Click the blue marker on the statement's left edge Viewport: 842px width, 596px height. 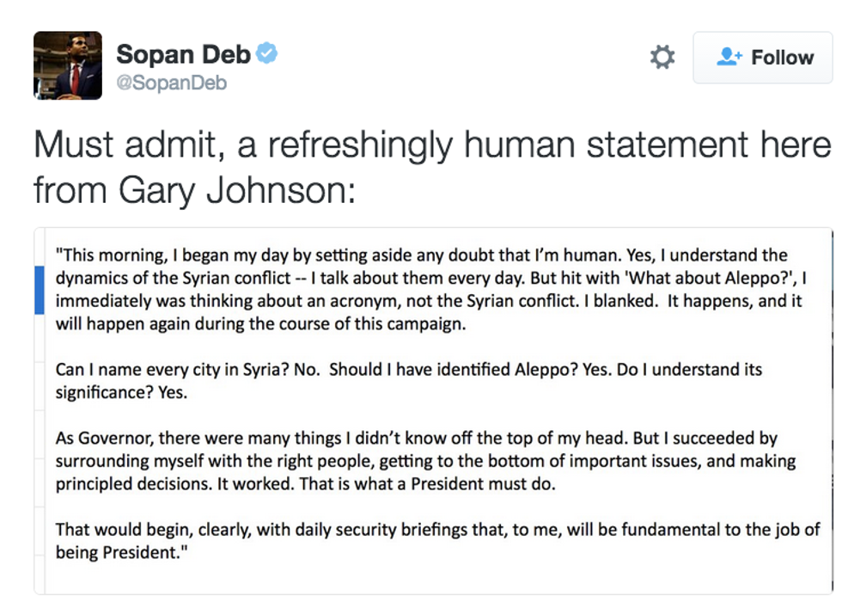click(x=39, y=290)
